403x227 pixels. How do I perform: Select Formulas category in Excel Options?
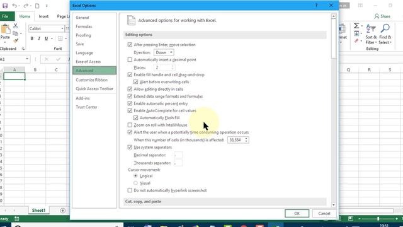click(84, 26)
